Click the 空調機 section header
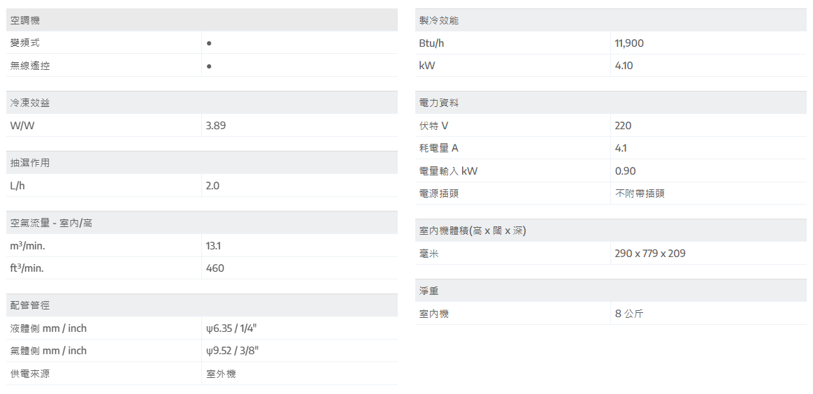The width and height of the screenshot is (813, 394). [25, 20]
